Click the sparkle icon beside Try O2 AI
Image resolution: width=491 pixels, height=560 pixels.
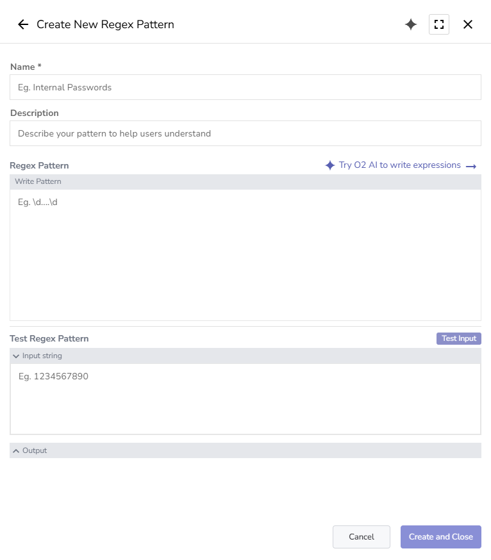330,165
